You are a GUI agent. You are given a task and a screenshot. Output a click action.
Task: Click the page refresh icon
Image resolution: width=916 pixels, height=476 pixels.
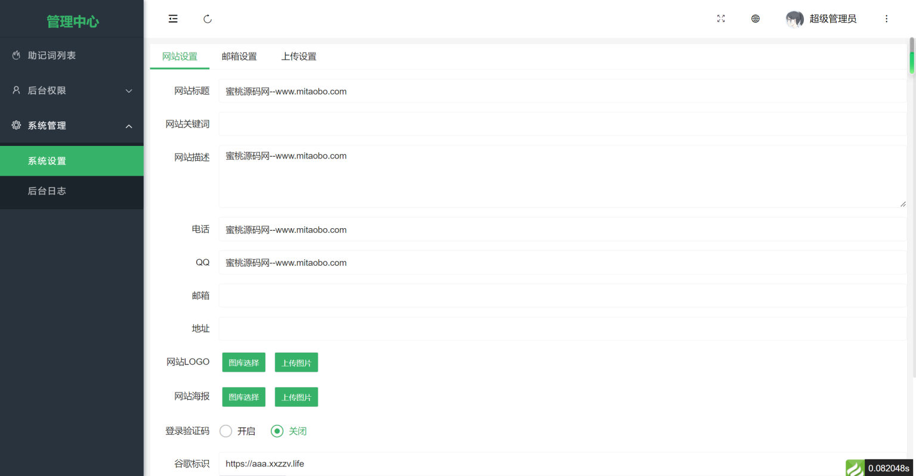tap(207, 18)
